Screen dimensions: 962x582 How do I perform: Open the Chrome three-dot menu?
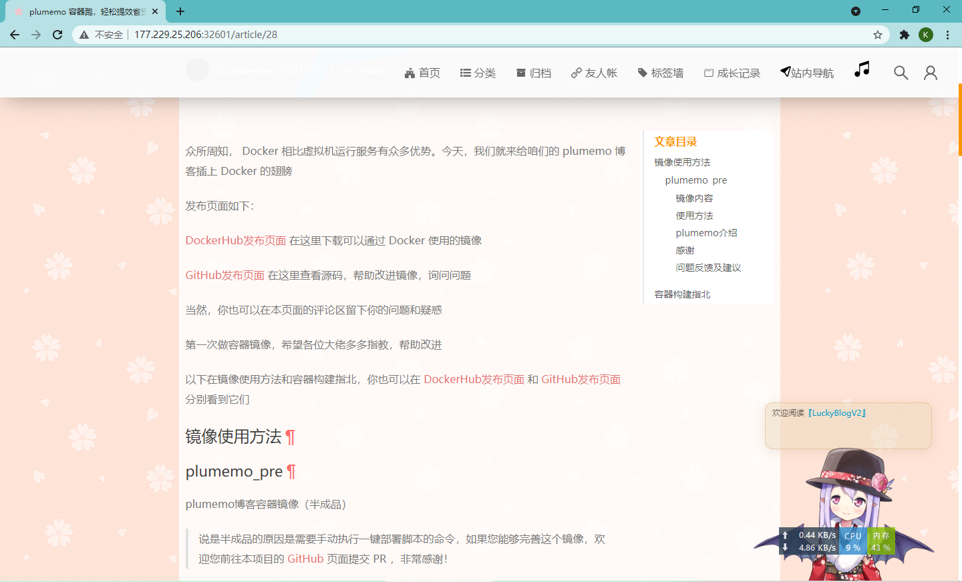click(947, 35)
